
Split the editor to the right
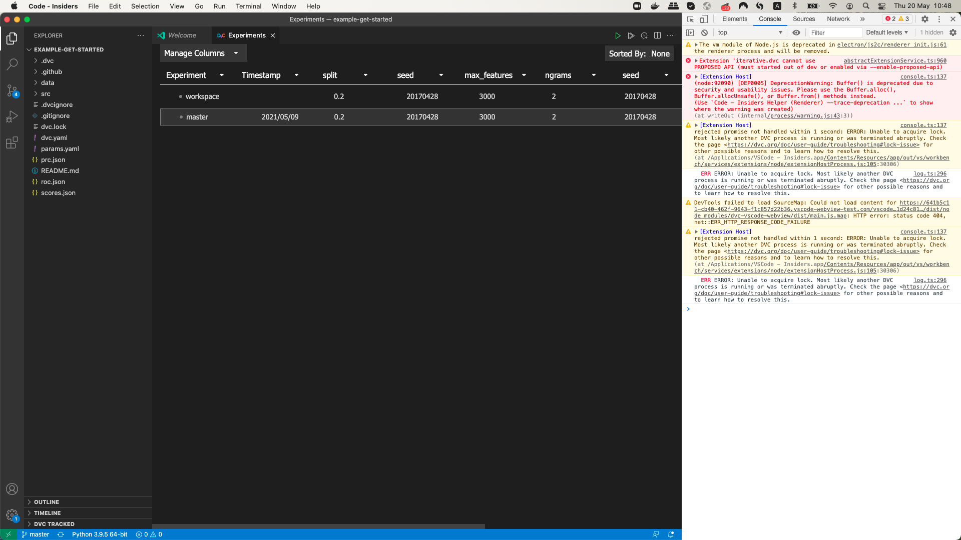[657, 35]
